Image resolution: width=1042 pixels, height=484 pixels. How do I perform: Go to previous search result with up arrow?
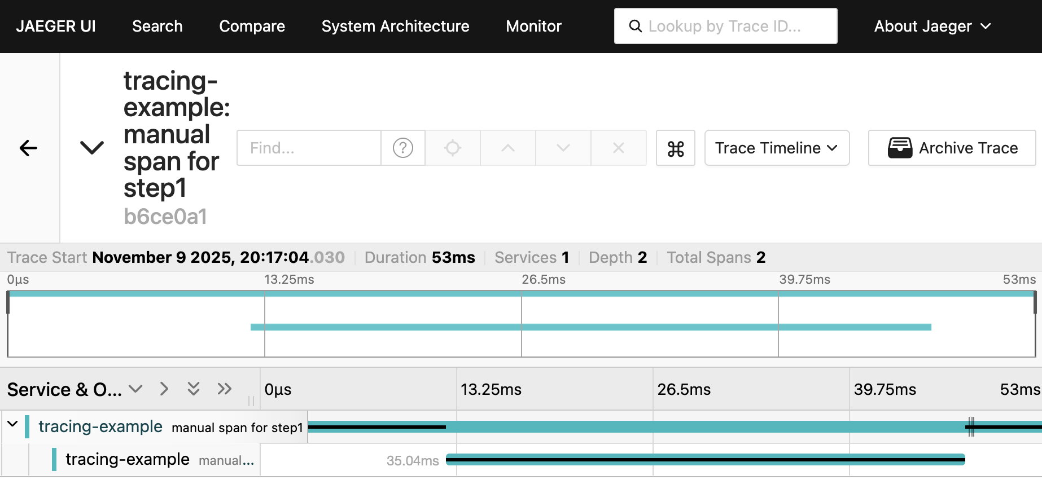point(507,148)
